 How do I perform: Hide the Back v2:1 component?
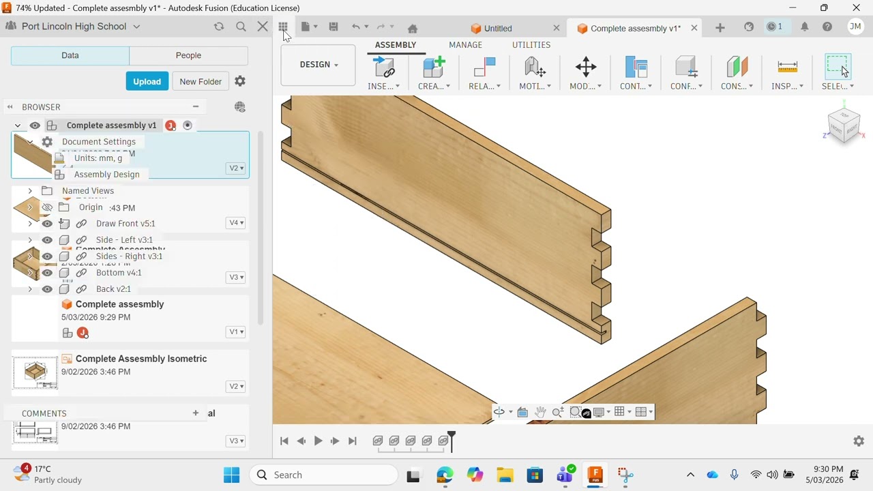(x=47, y=289)
